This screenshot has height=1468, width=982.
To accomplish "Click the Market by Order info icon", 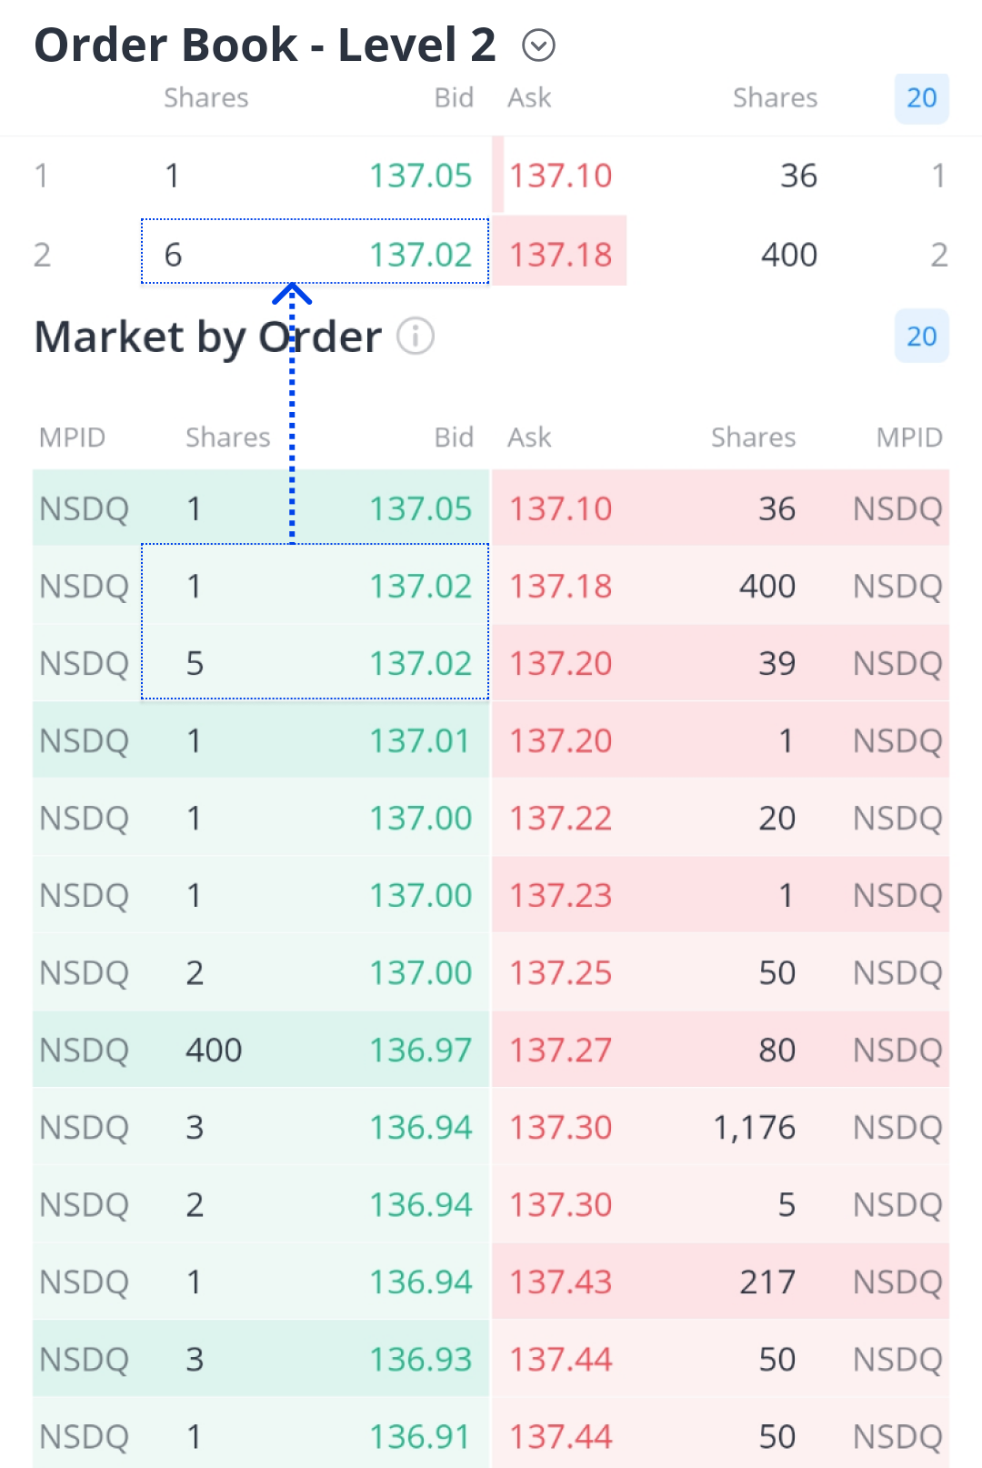I will (x=416, y=337).
